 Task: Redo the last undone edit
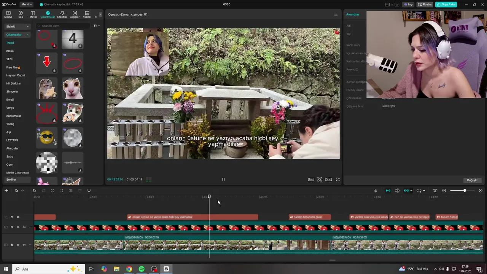click(x=43, y=191)
